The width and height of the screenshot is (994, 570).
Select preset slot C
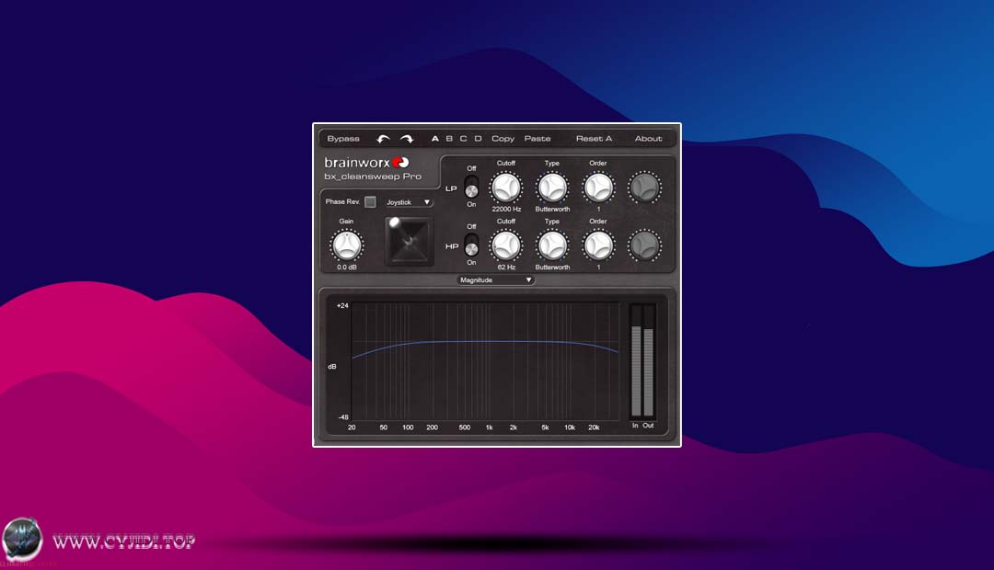463,139
